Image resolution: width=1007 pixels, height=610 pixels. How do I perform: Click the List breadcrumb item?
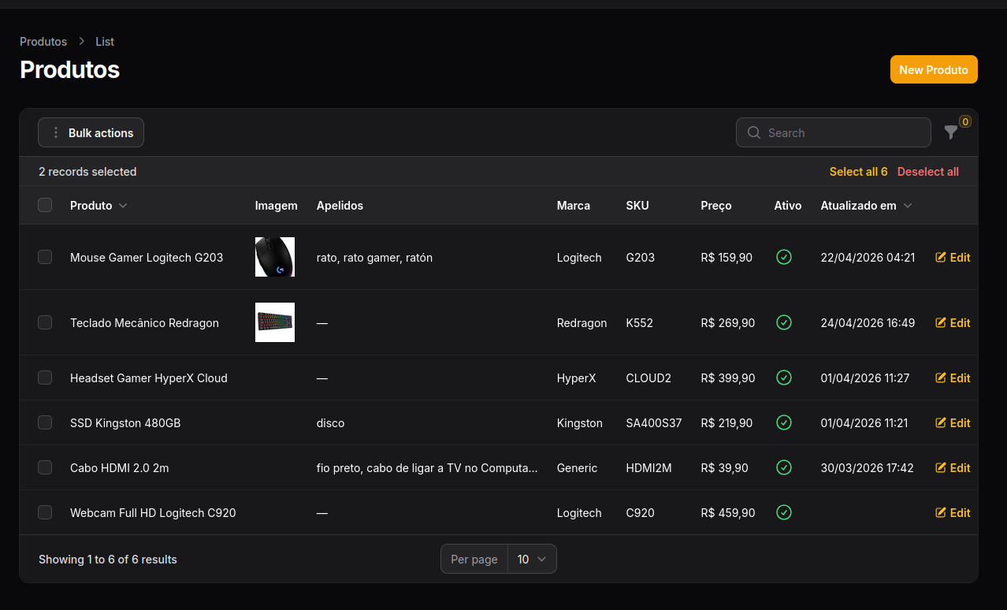105,42
